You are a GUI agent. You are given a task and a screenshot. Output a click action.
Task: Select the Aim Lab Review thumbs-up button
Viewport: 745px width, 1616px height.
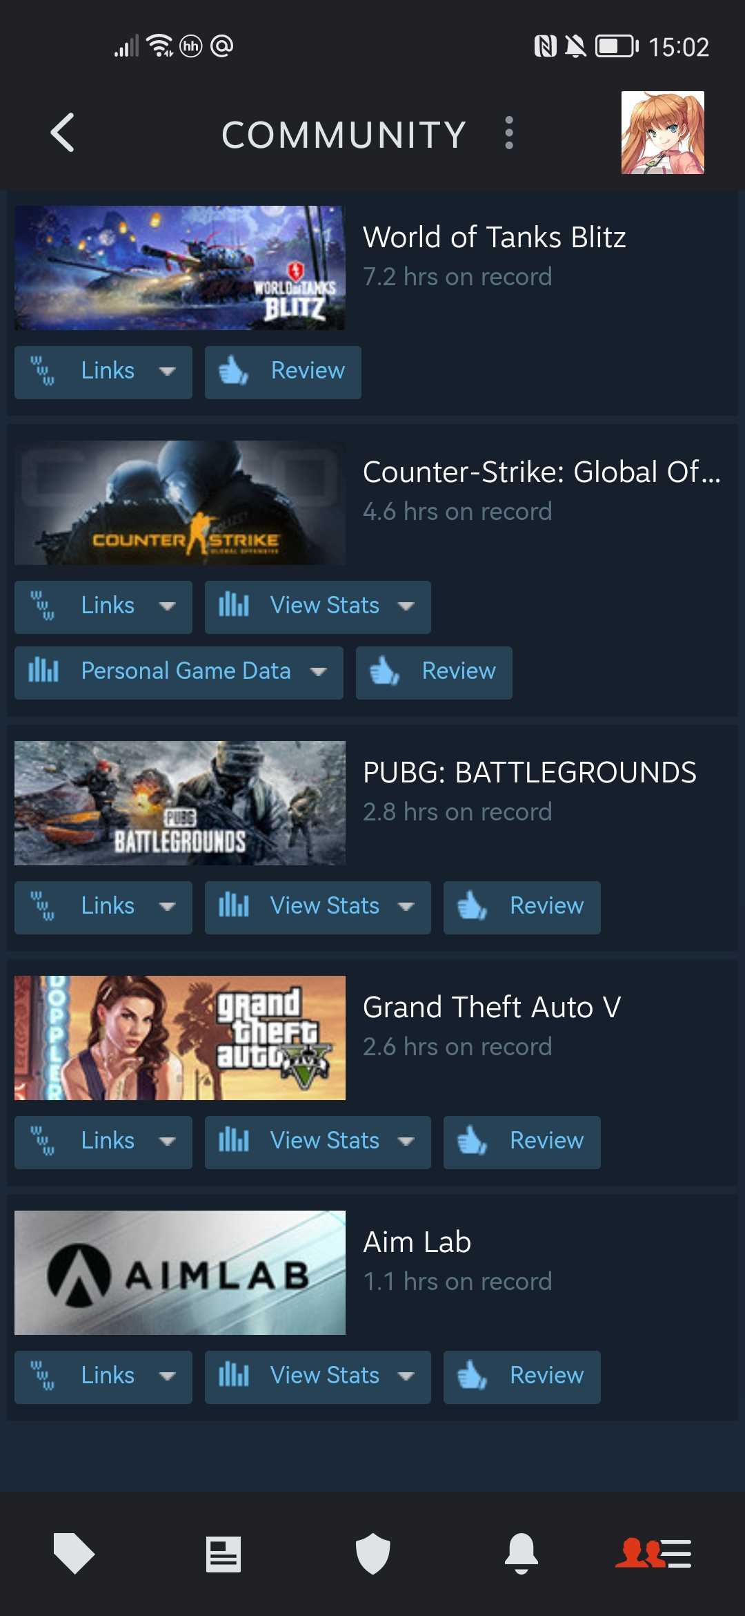[522, 1377]
